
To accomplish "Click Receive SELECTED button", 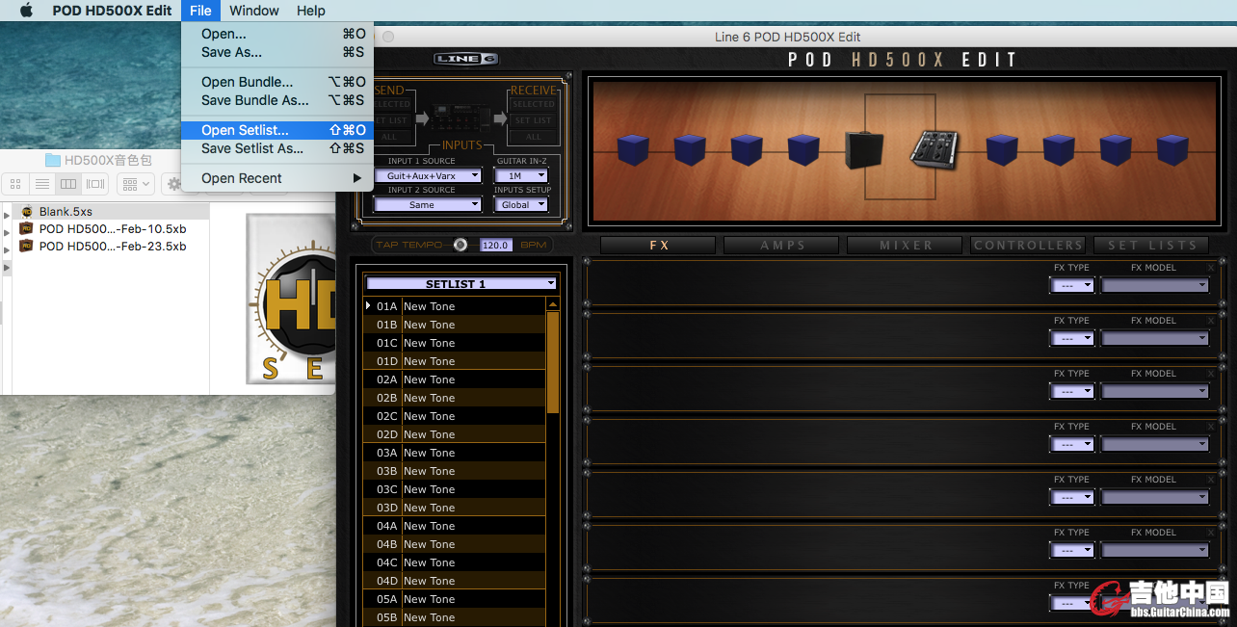I will coord(533,104).
